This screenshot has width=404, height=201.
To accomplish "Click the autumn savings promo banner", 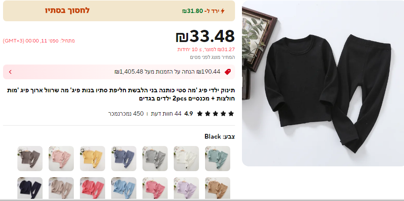I will coord(119,11).
